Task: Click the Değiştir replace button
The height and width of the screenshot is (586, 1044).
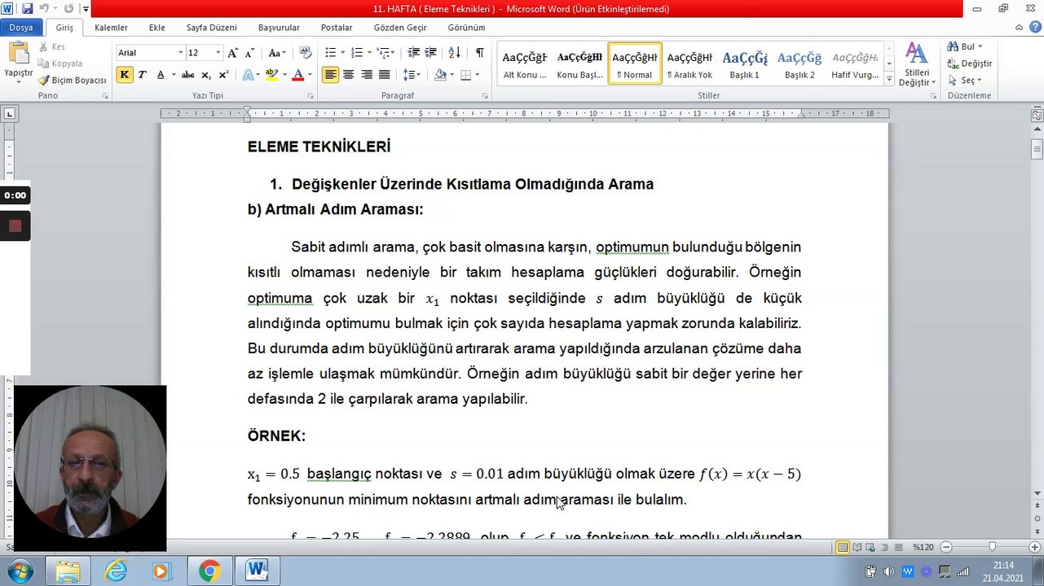Action: click(x=969, y=63)
